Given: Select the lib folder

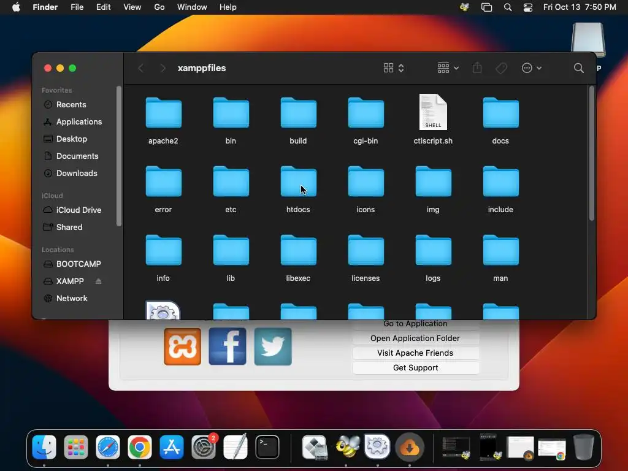Looking at the screenshot, I should pos(231,251).
